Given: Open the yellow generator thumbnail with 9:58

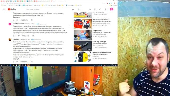Looking at the screenshot, I should 83,57.
